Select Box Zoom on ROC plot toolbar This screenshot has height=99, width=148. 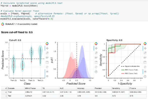[145, 53]
